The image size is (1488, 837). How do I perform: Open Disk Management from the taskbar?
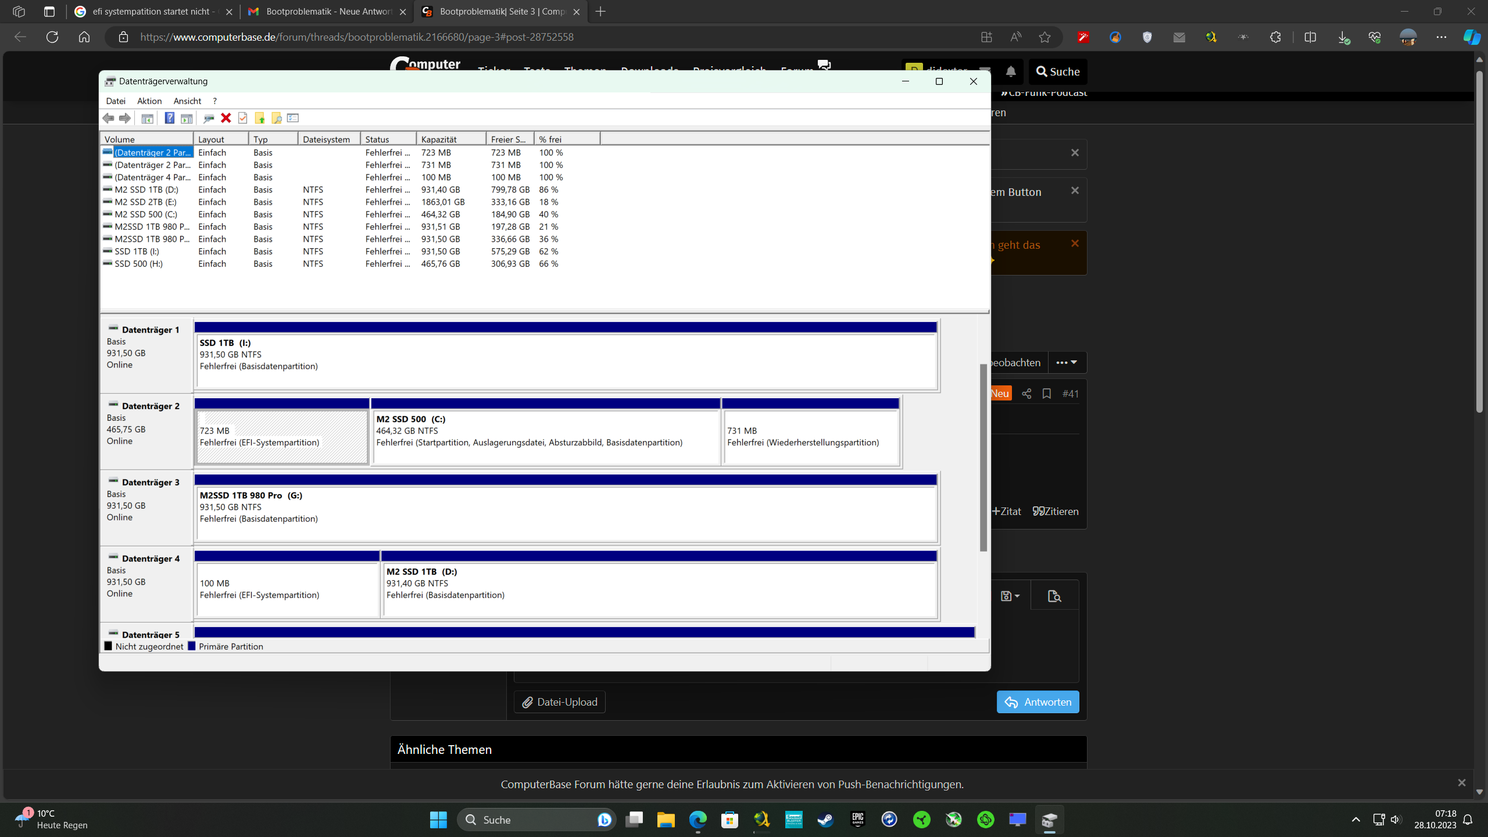point(1049,820)
